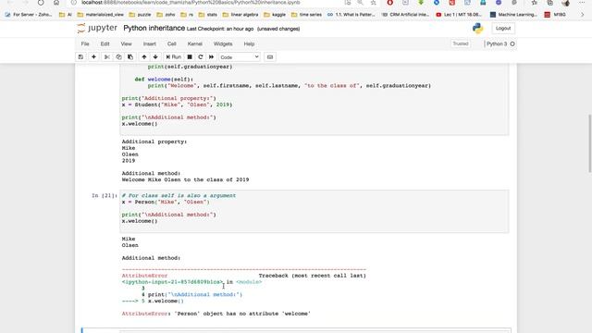Open the stats bookmarks folder
The image size is (592, 333).
pos(208,15)
